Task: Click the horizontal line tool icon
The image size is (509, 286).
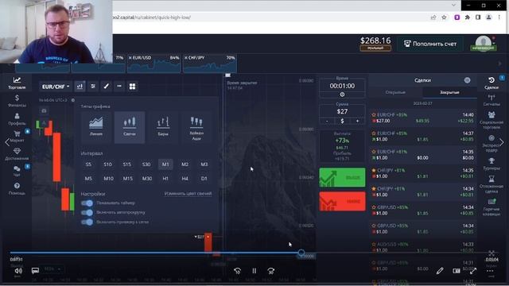Action: click(119, 87)
